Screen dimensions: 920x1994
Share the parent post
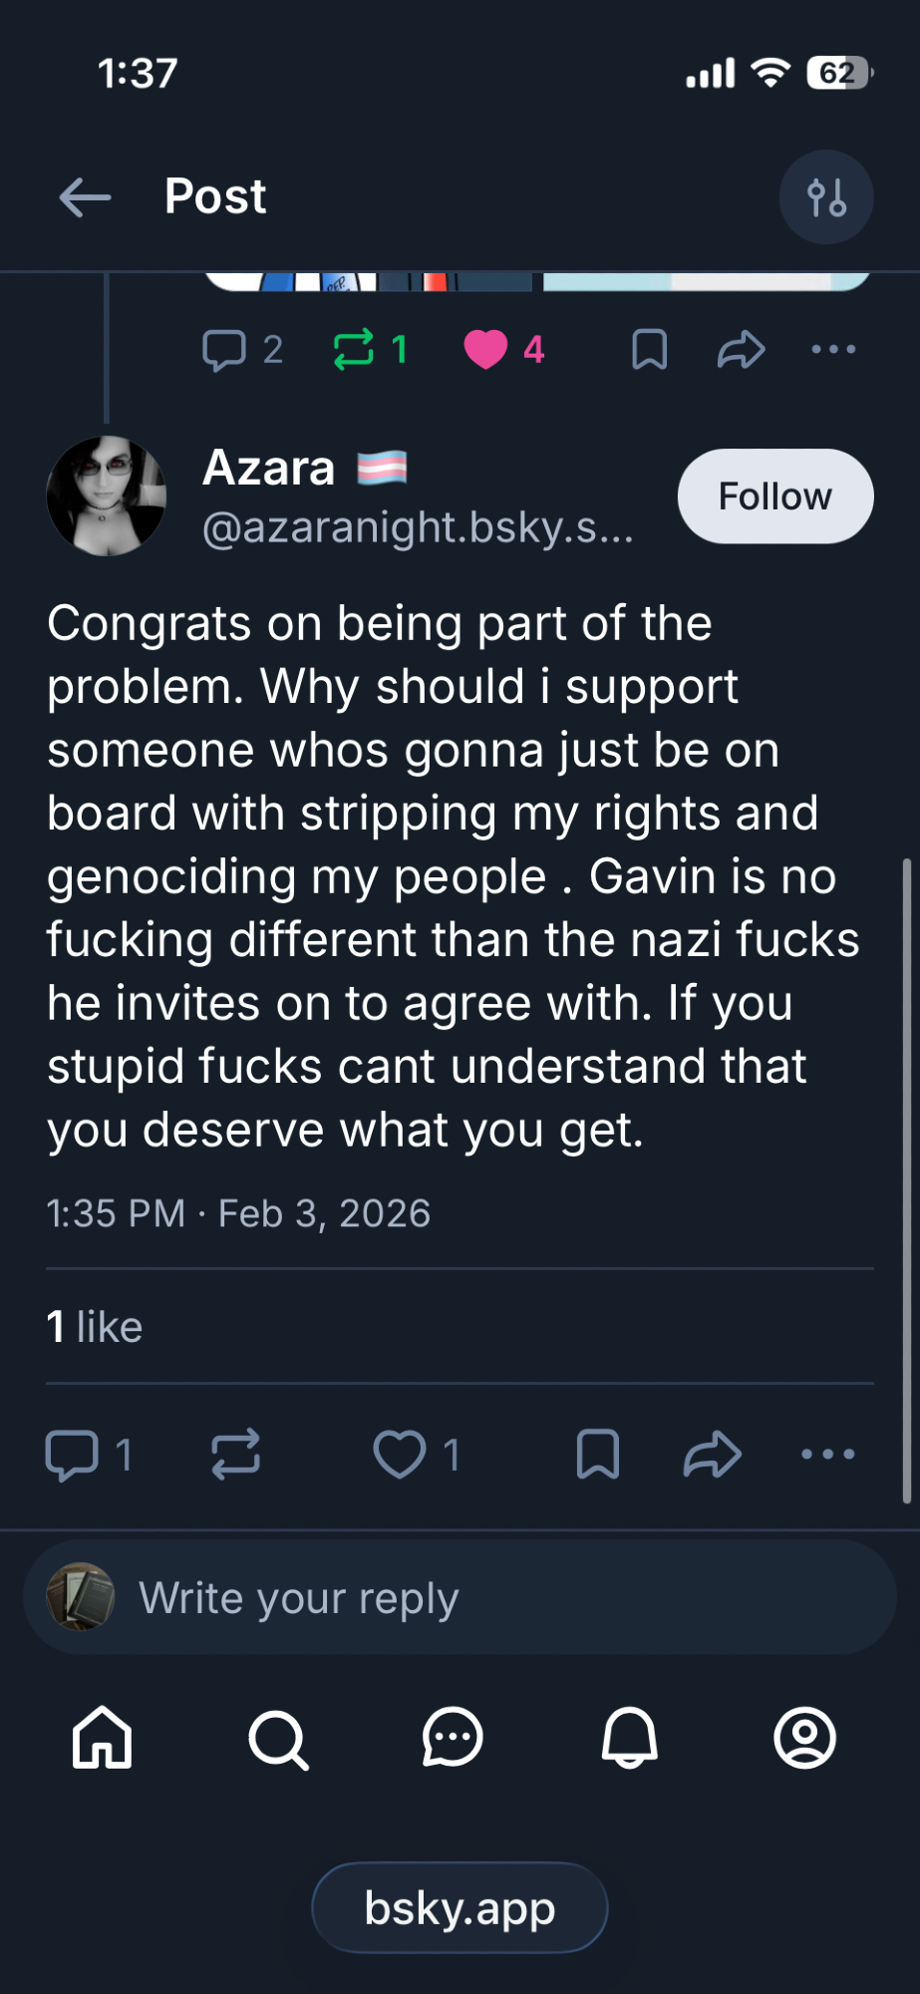[741, 350]
